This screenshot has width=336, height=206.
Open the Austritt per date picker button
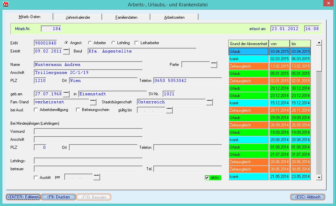point(97,177)
